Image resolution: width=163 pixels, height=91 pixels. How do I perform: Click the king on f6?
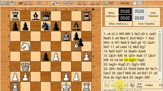[x=66, y=36]
